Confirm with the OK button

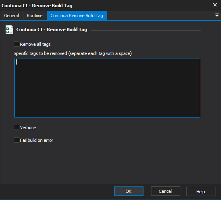pyautogui.click(x=129, y=191)
